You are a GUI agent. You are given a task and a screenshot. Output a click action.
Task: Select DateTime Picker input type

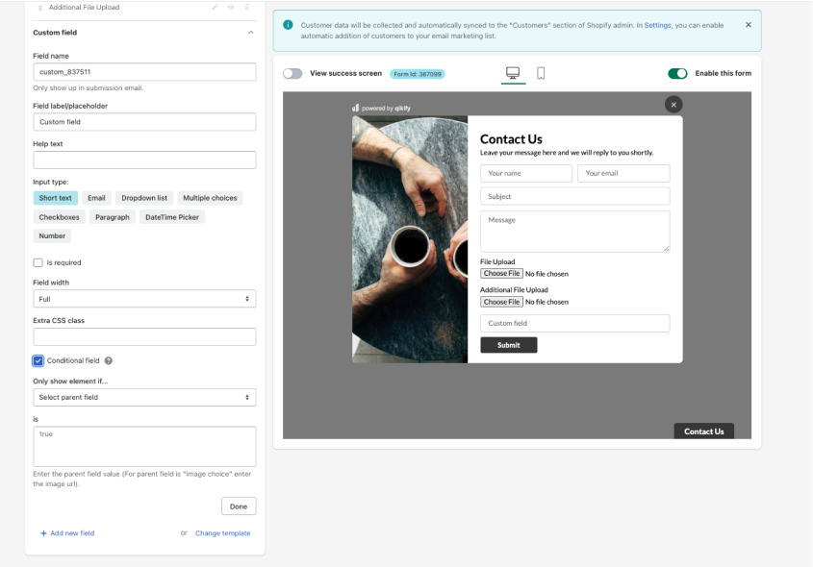[x=172, y=217]
